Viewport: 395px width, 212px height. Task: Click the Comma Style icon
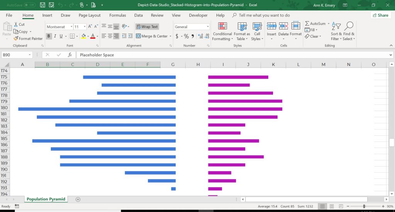click(193, 36)
